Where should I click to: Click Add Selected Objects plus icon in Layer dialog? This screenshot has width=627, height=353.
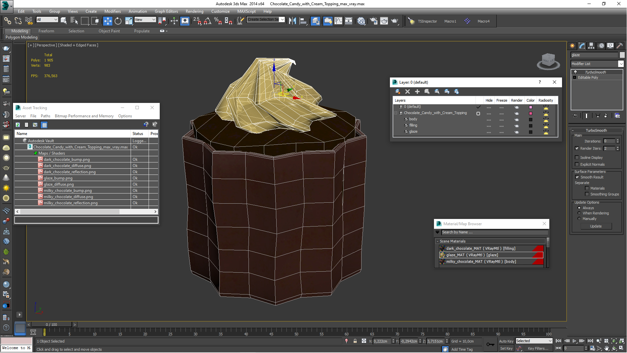click(417, 92)
